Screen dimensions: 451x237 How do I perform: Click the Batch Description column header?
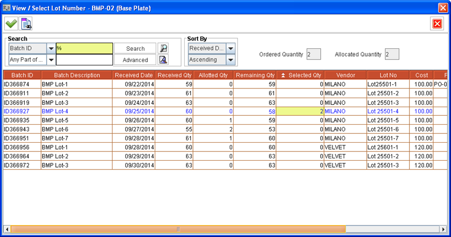pos(76,75)
